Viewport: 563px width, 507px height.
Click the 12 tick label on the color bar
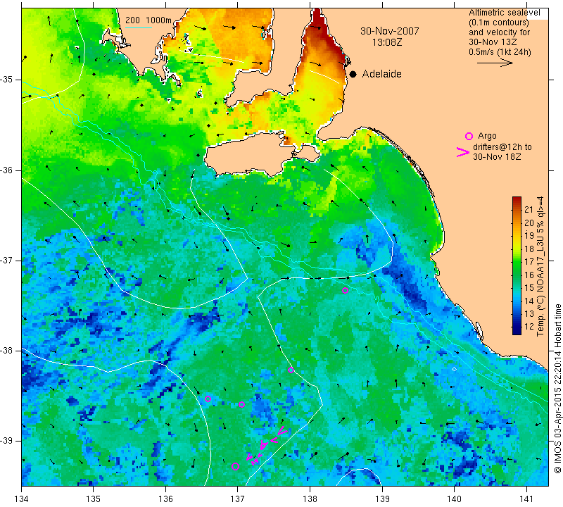click(529, 327)
